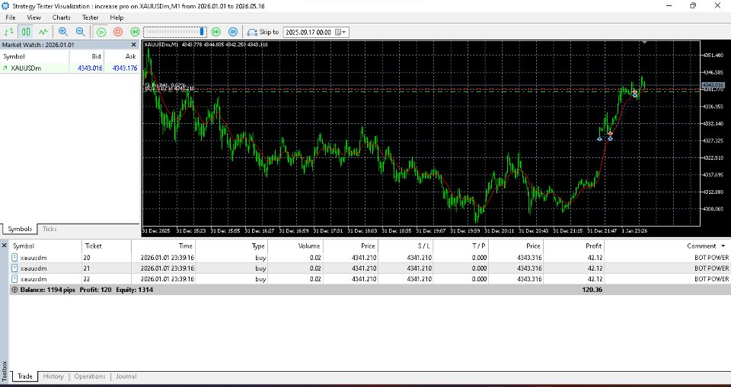Switch chart to bar chart mode

pyautogui.click(x=9, y=32)
